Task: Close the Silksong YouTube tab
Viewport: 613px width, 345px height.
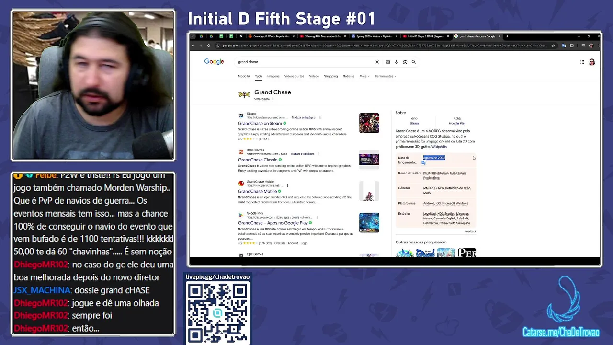Action: 344,36
